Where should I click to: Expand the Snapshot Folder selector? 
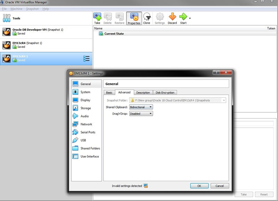coord(224,100)
